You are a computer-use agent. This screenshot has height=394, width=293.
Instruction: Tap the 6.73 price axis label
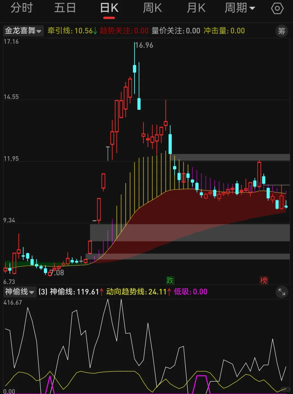pos(9,282)
